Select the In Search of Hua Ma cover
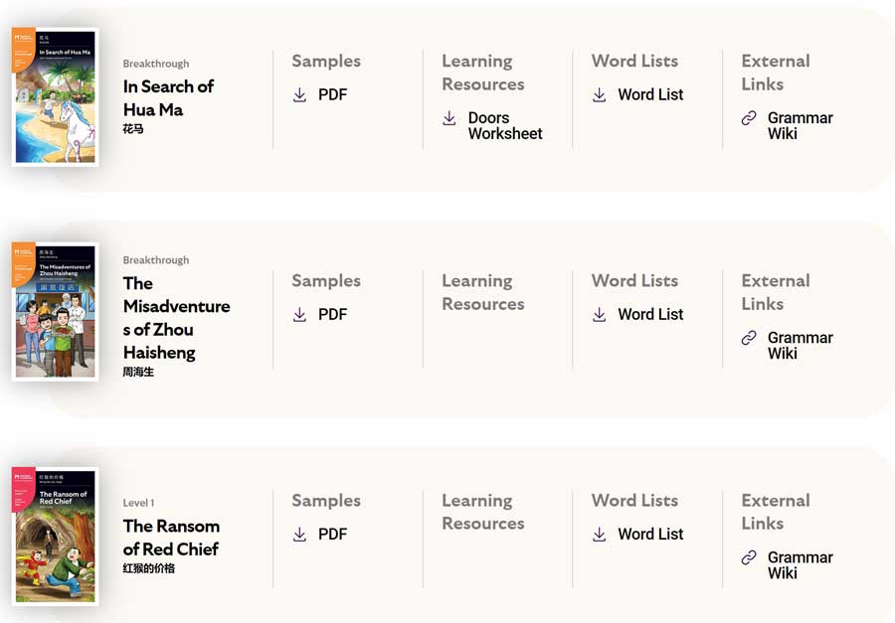This screenshot has height=623, width=895. point(55,96)
